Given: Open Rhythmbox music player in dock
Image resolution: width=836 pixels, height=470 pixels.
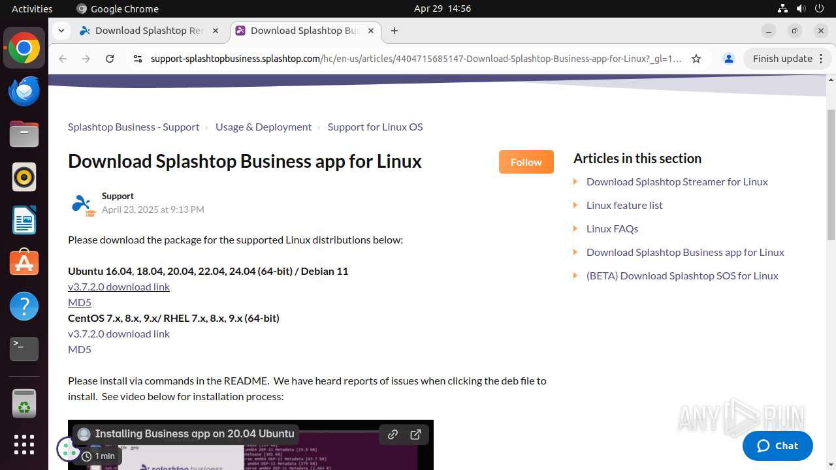Looking at the screenshot, I should click(24, 177).
